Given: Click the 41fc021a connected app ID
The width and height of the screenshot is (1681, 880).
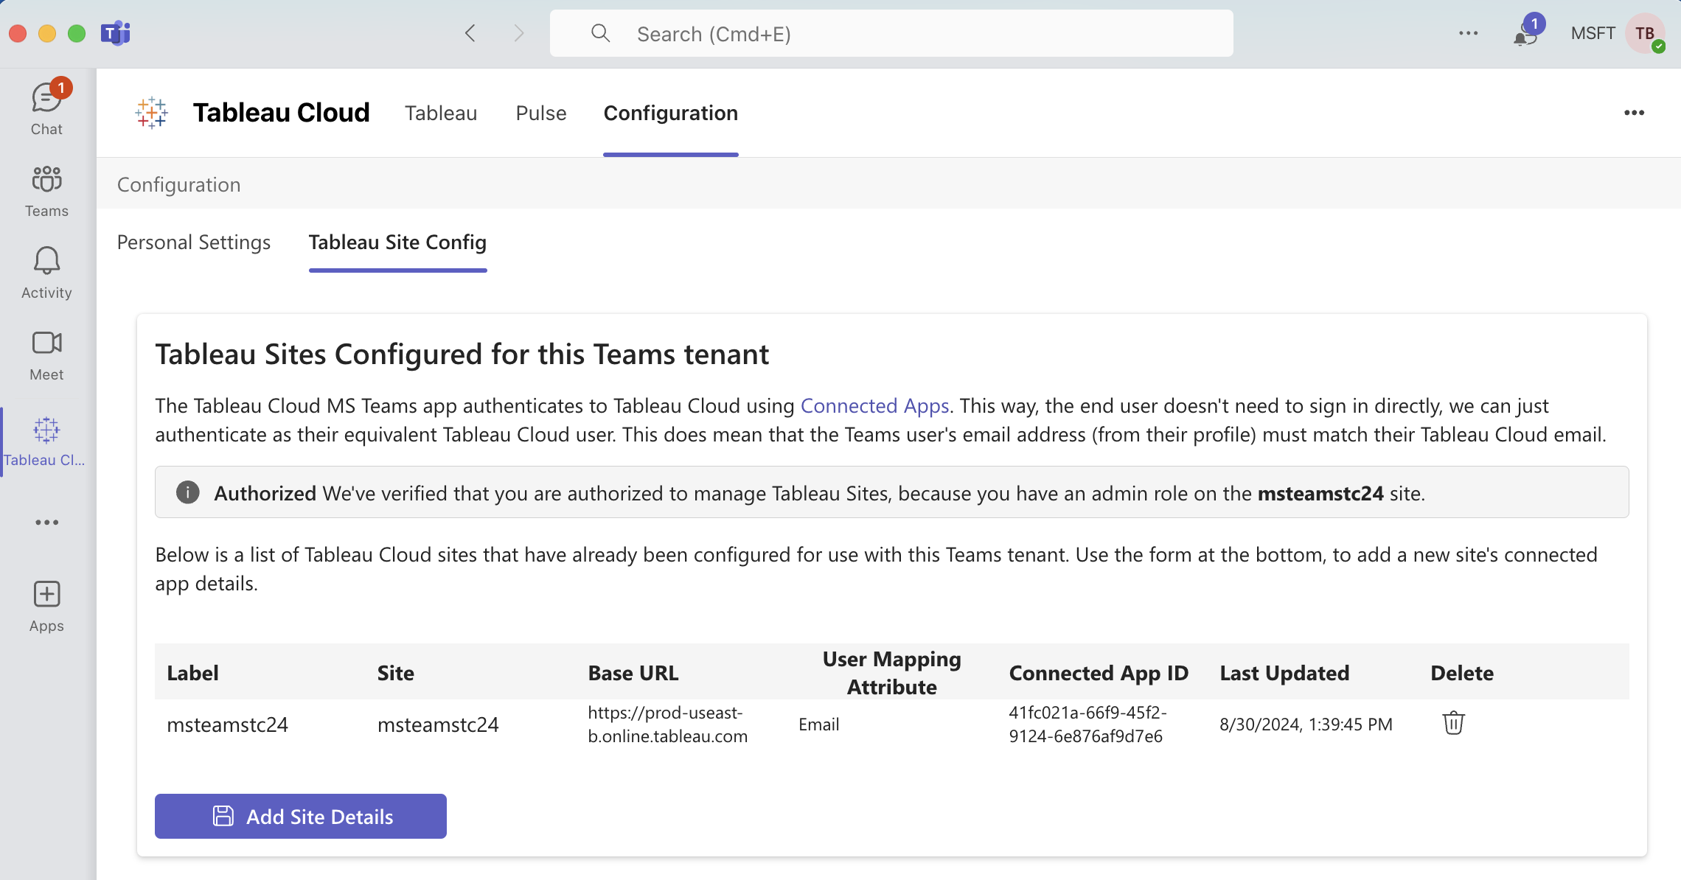Looking at the screenshot, I should click(x=1087, y=724).
